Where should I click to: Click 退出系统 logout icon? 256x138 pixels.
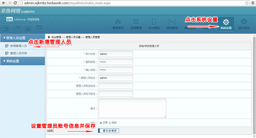pos(244,23)
